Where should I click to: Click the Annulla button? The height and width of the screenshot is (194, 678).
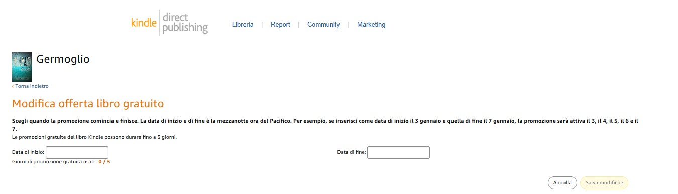(562, 183)
